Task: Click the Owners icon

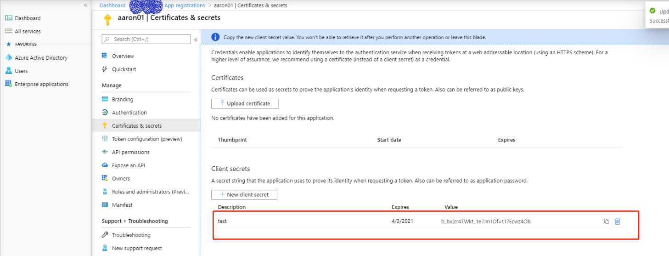Action: [105, 178]
